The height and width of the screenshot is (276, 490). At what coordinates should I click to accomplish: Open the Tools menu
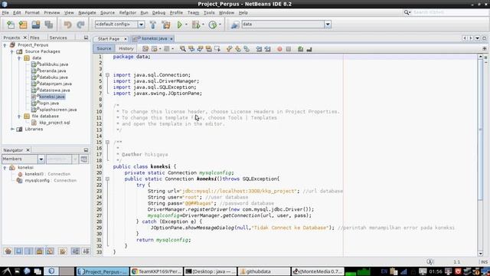pyautogui.click(x=209, y=13)
